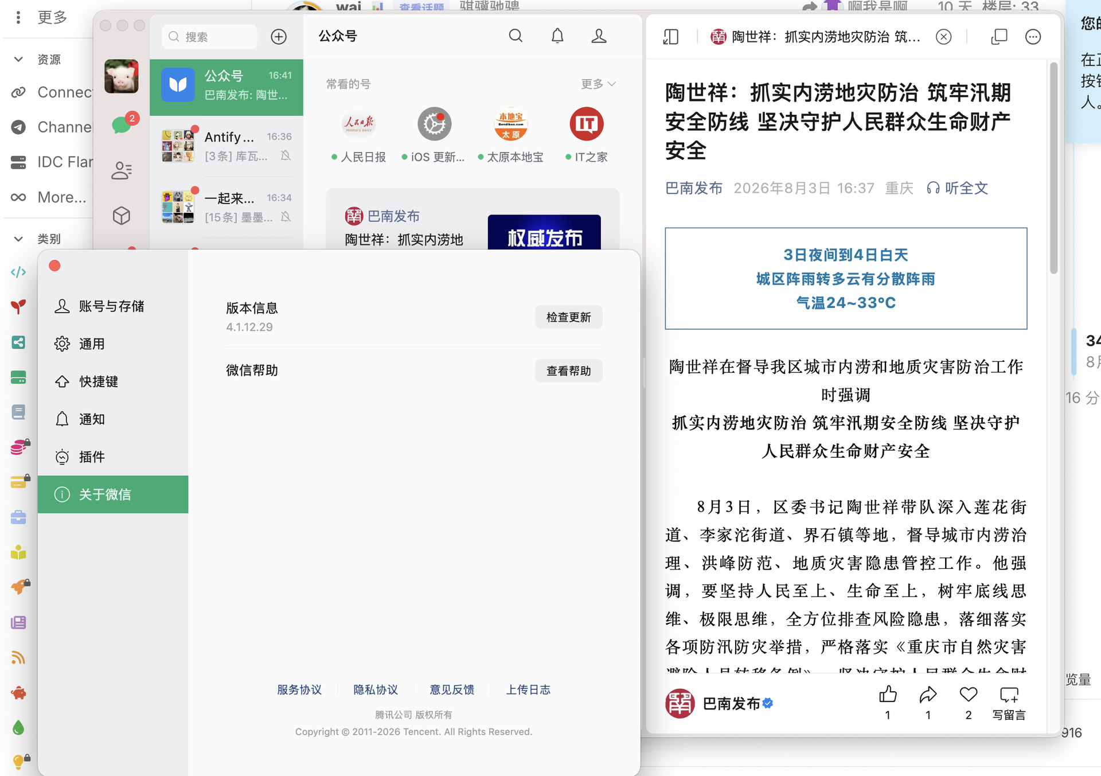This screenshot has width=1101, height=776.
Task: Open 更多 menu in background sidebar
Action: coord(41,17)
